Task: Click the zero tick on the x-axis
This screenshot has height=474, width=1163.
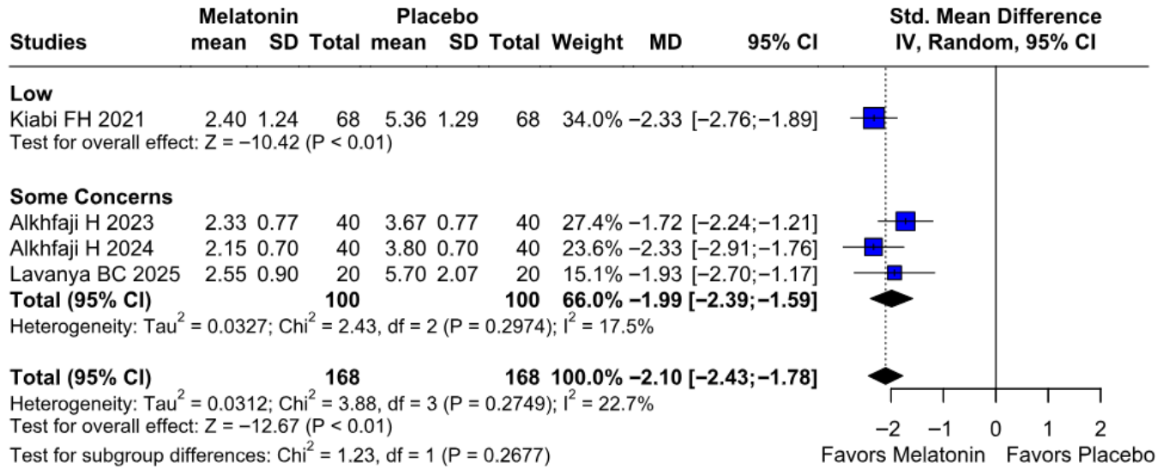Action: coord(995,427)
